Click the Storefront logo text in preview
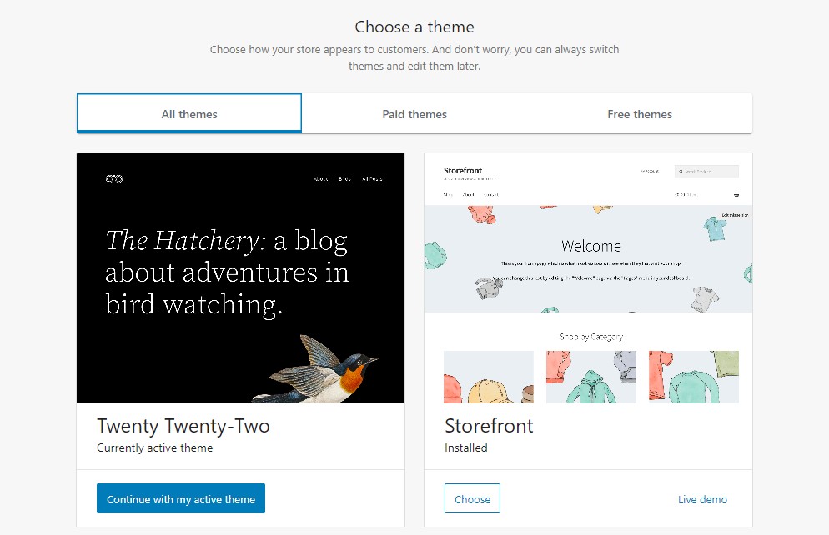829x535 pixels. (x=463, y=171)
